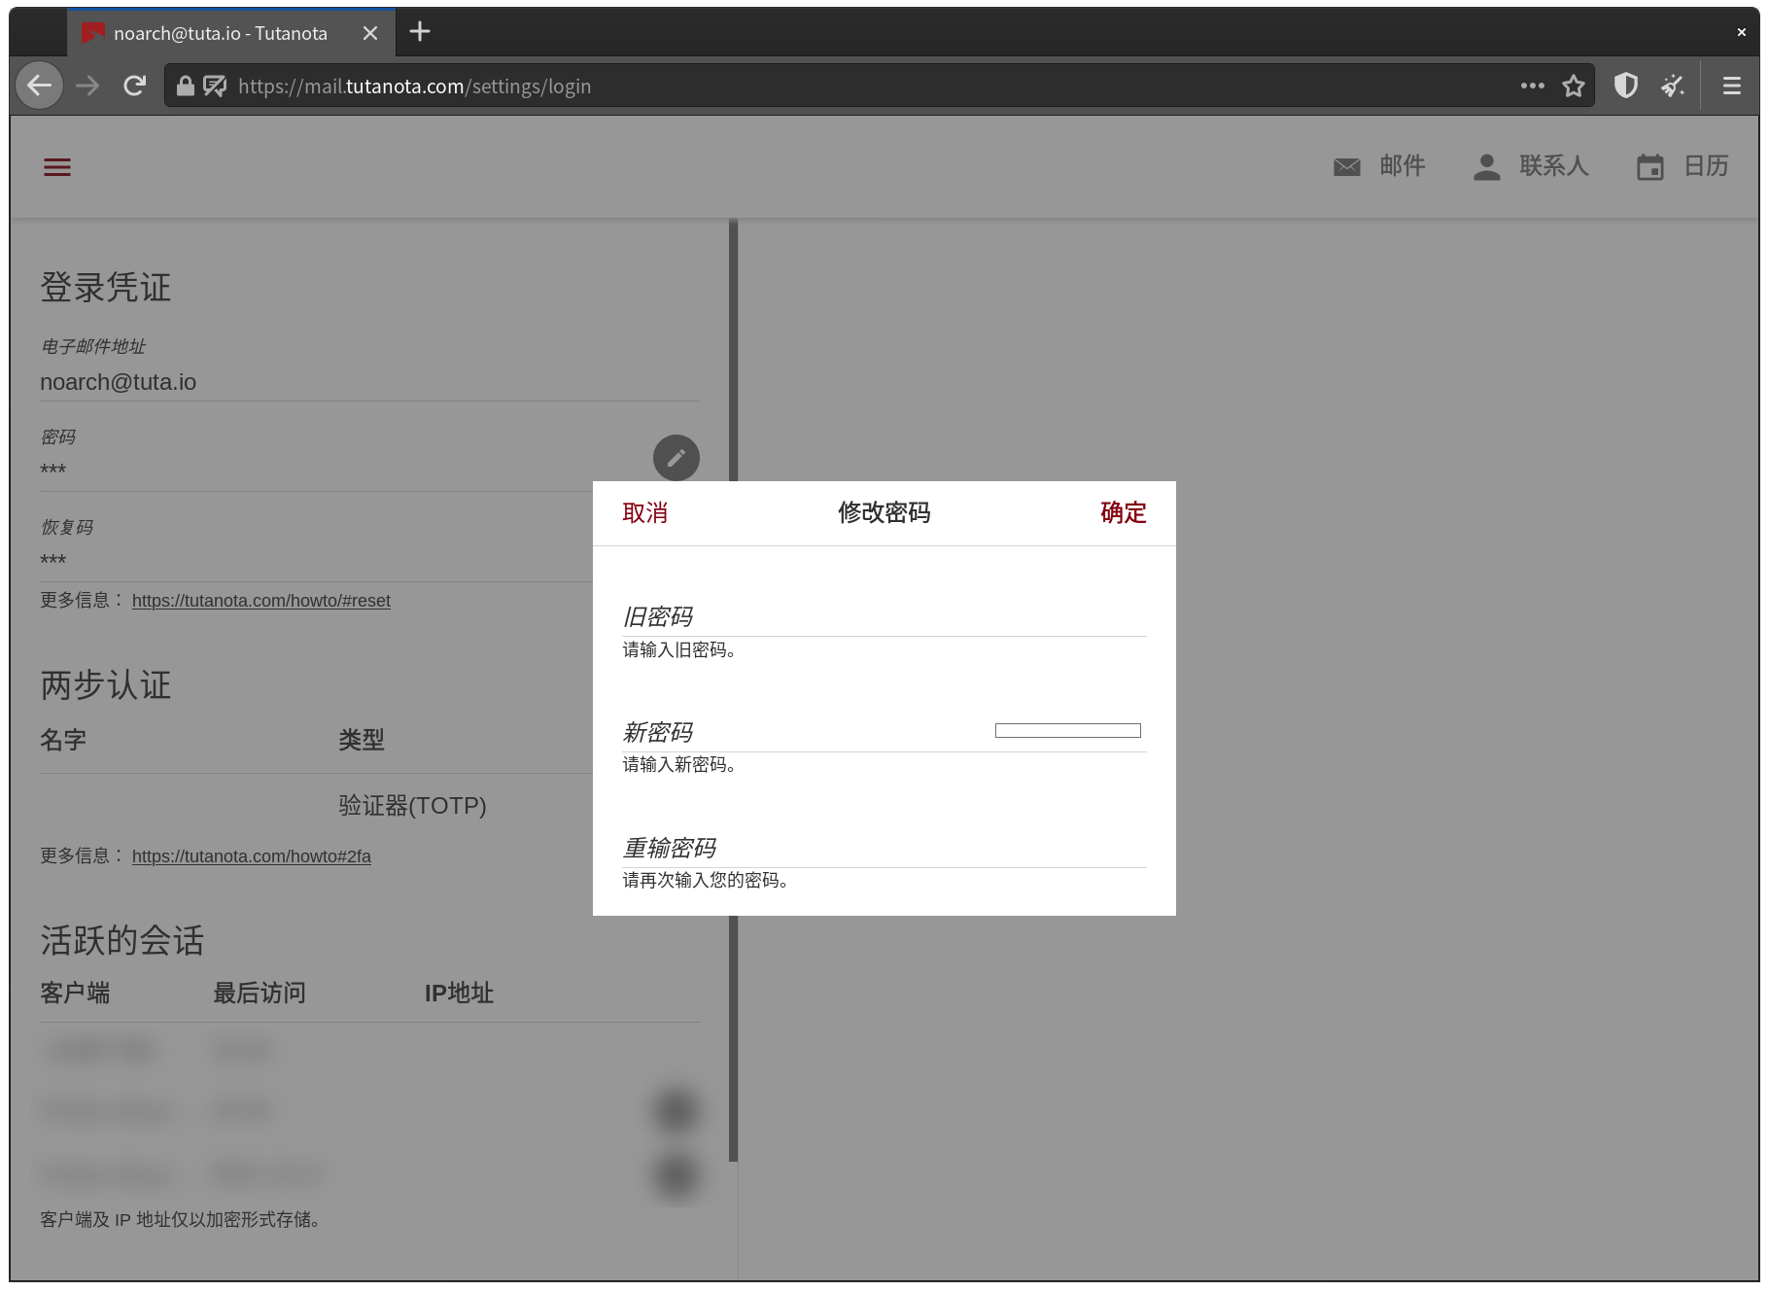Open a new browser tab

point(420,32)
